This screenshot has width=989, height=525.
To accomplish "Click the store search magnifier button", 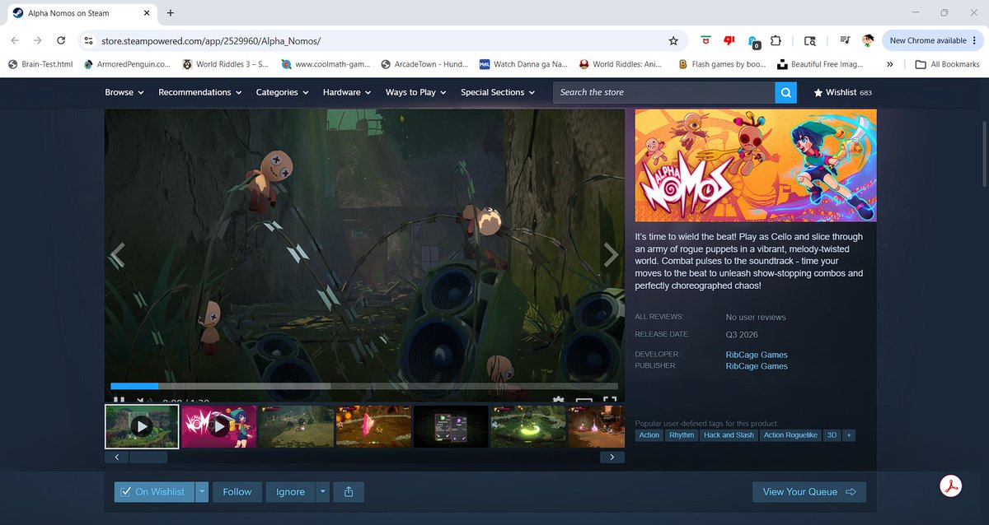I will [786, 92].
